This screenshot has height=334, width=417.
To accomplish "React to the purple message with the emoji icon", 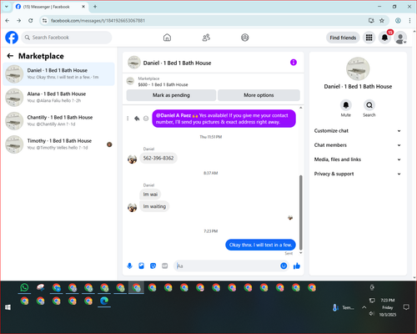I will click(x=146, y=119).
